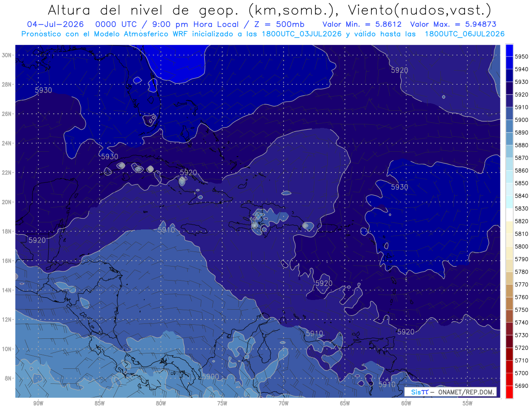This screenshot has height=409, width=530.
Task: Click the 22N latitude axis label
Action: (x=6, y=173)
